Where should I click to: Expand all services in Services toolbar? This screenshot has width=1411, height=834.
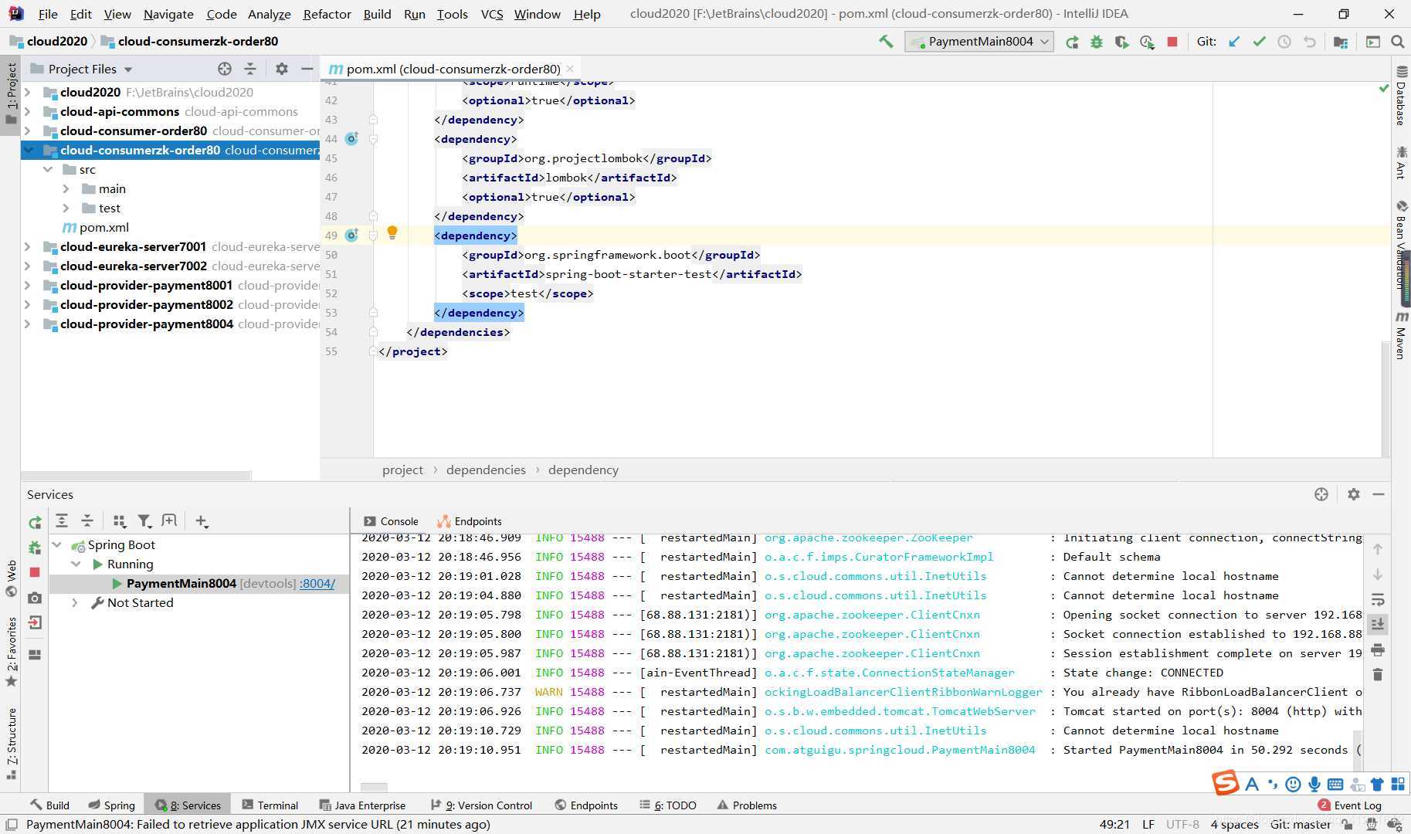tap(62, 521)
